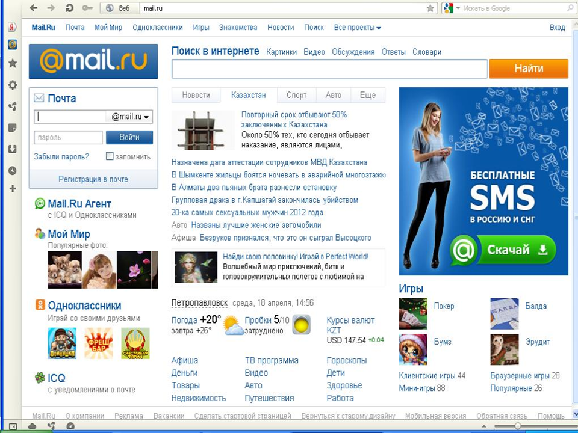
Task: Expand the @mail.ru domain dropdown
Action: tap(130, 117)
